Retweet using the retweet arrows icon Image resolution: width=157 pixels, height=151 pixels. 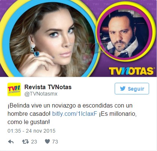click(x=25, y=142)
